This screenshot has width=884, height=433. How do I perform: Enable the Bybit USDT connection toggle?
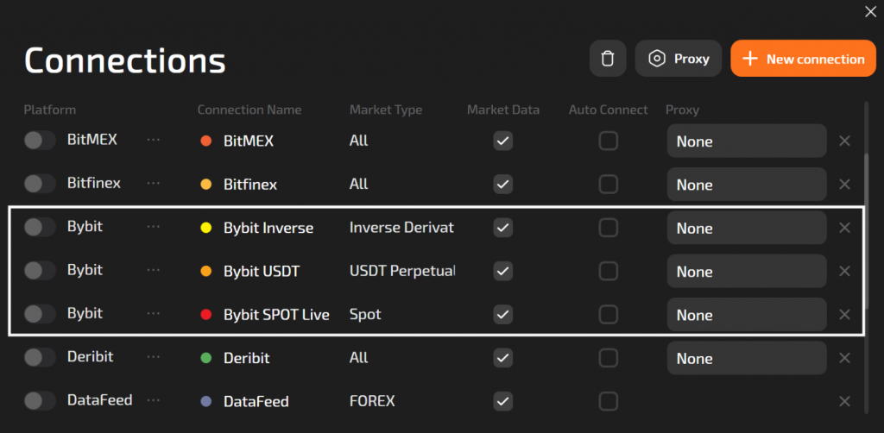[x=40, y=271]
